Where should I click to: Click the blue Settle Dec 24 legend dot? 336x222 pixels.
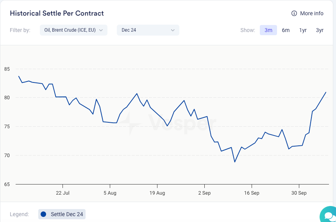tap(43, 214)
